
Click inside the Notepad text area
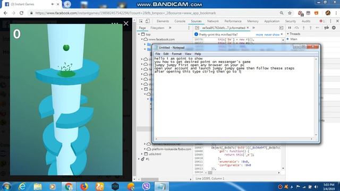[x=234, y=97]
